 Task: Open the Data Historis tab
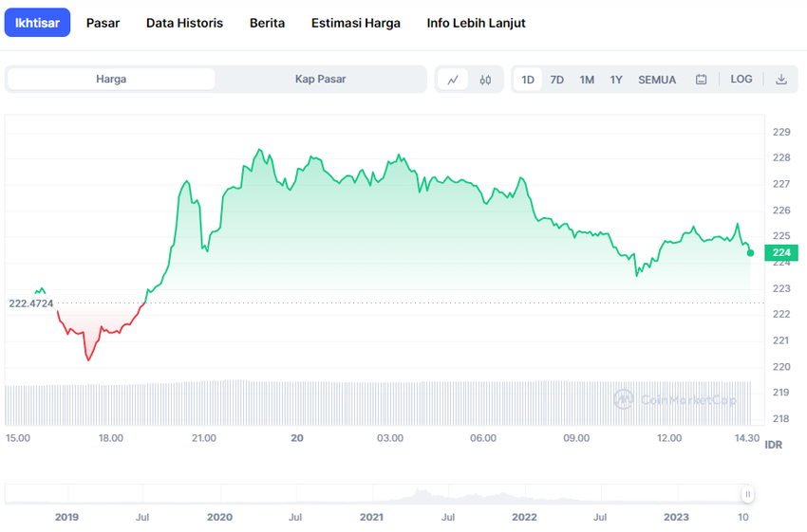click(184, 23)
